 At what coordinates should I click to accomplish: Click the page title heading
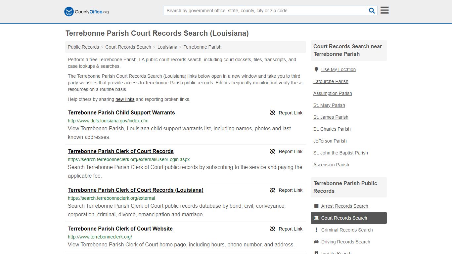157,33
